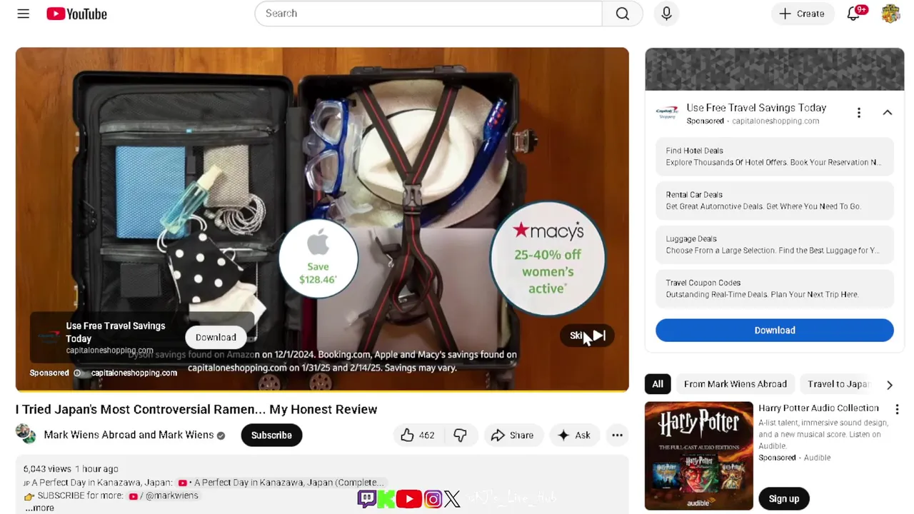Click Download in the video ad overlay
Image resolution: width=914 pixels, height=514 pixels.
pos(216,337)
